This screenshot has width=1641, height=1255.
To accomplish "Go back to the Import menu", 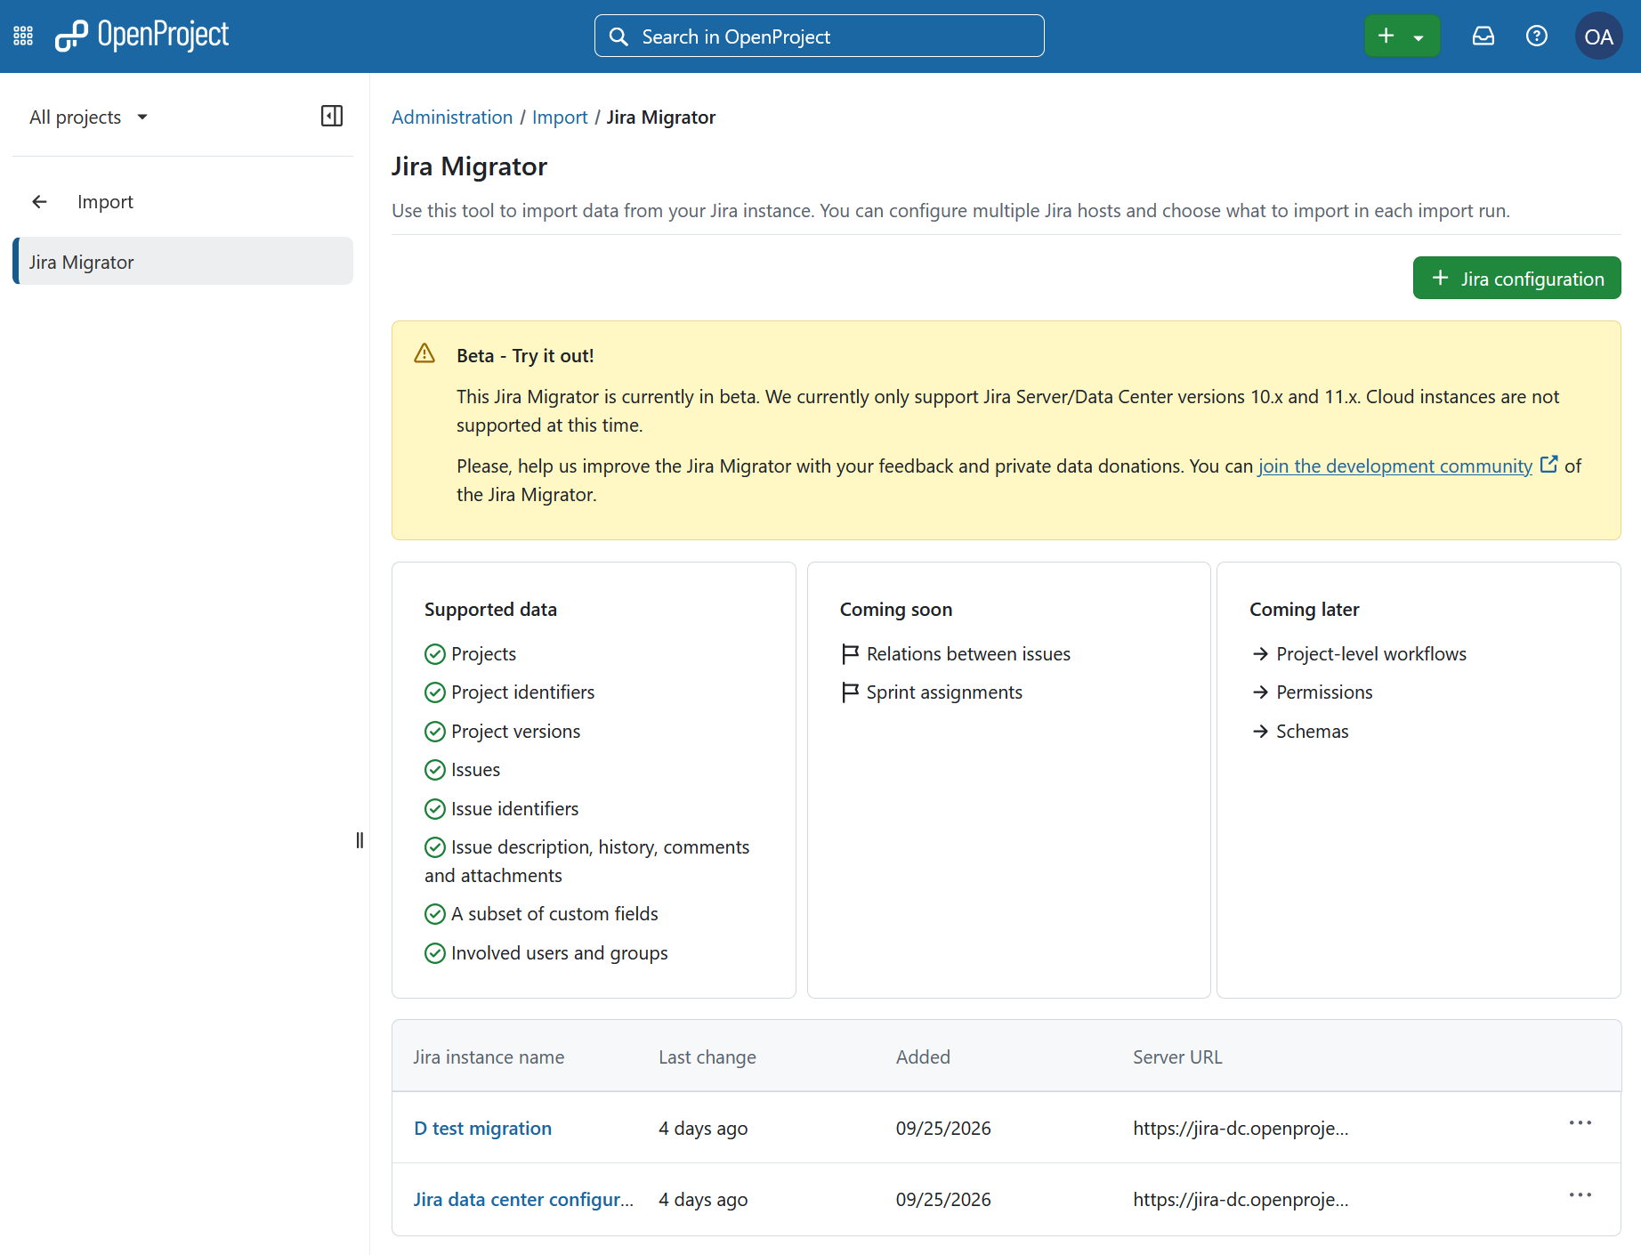I will click(105, 202).
